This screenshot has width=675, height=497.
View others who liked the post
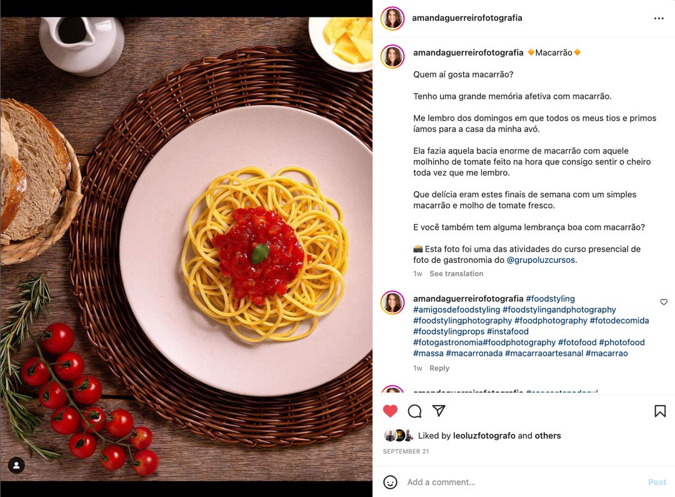pyautogui.click(x=547, y=436)
